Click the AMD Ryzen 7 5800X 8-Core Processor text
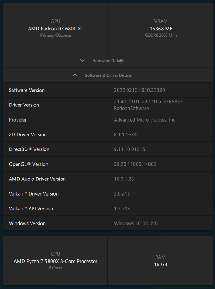Screen dimensions: 215x289 (x=56, y=262)
